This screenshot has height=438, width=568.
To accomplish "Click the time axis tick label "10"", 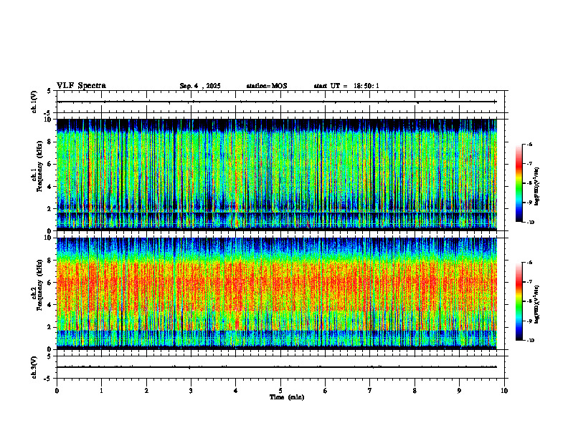I will (504, 391).
